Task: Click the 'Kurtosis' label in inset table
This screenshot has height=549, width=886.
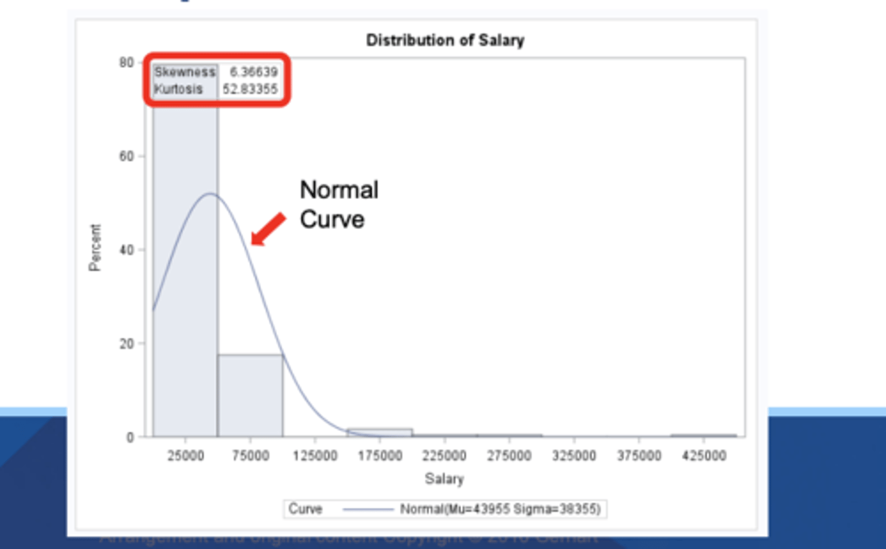Action: pyautogui.click(x=178, y=89)
